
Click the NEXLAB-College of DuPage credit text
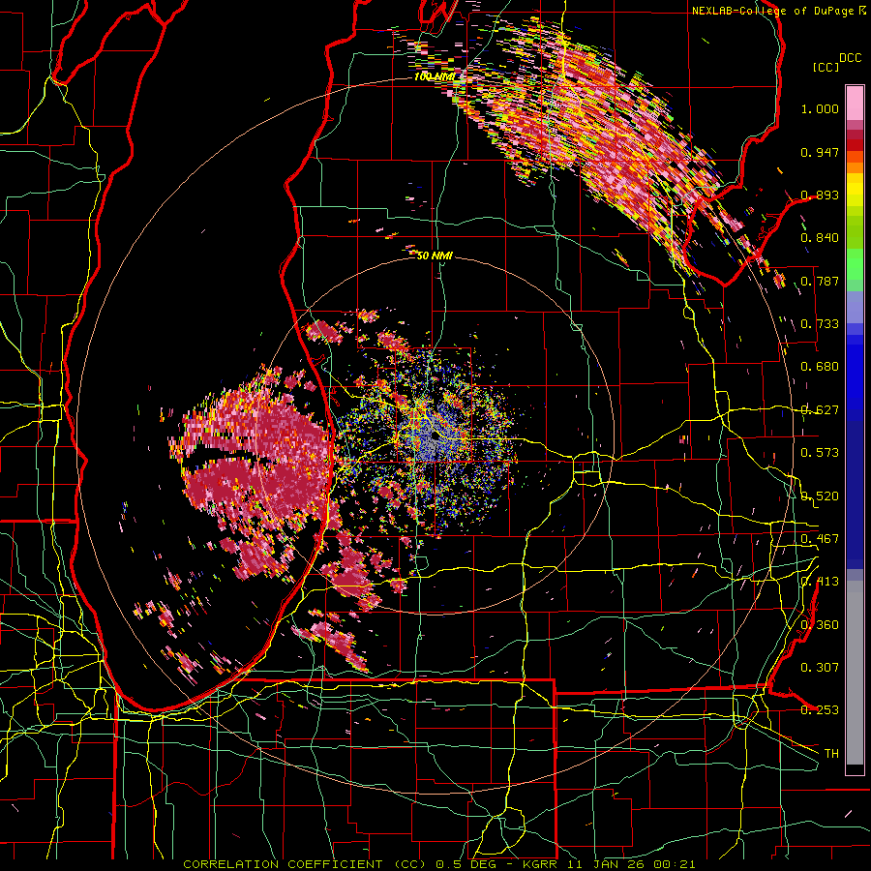point(772,11)
